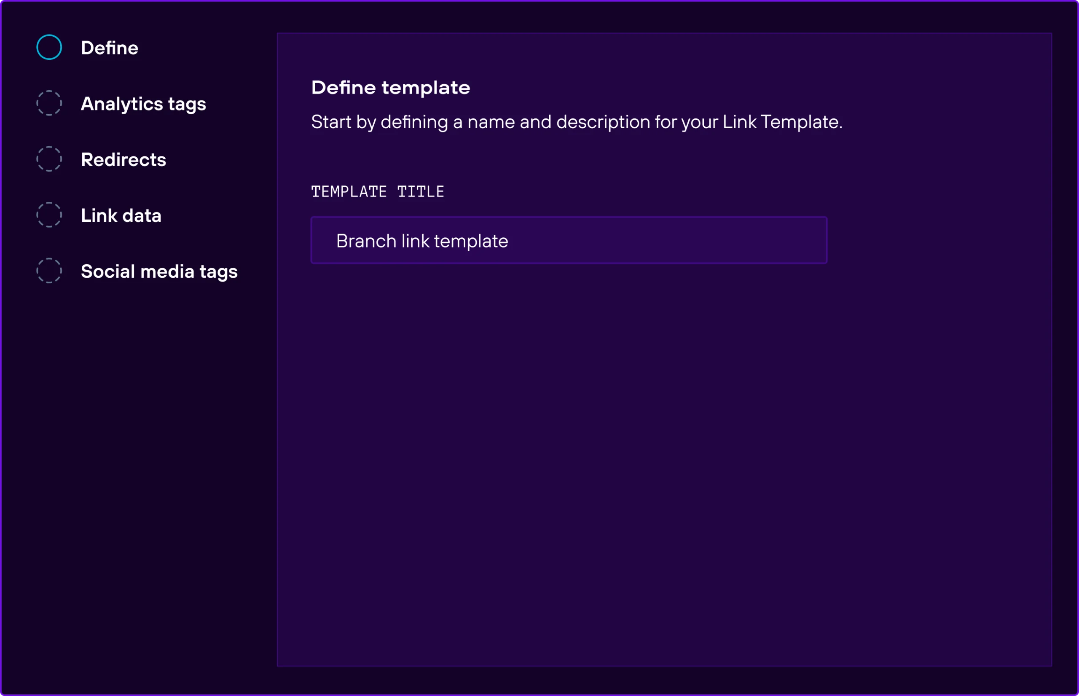Go to the Analytics tags step

tap(143, 104)
